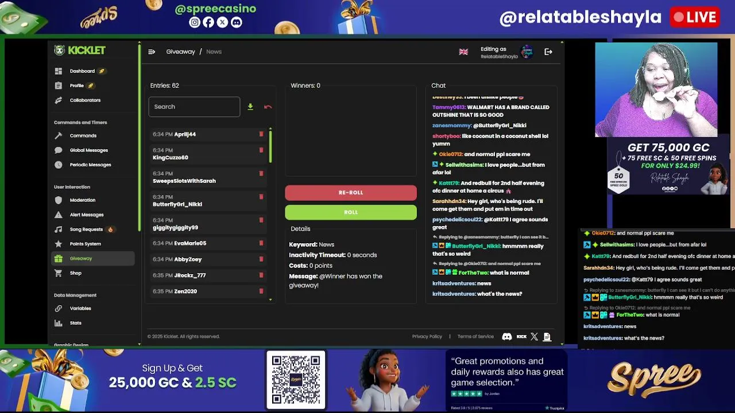This screenshot has height=413, width=735.
Task: Open the document icon in Kicklet footer
Action: tap(547, 337)
